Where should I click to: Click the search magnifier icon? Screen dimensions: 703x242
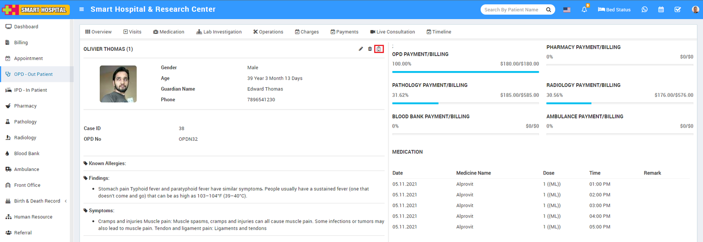(548, 10)
